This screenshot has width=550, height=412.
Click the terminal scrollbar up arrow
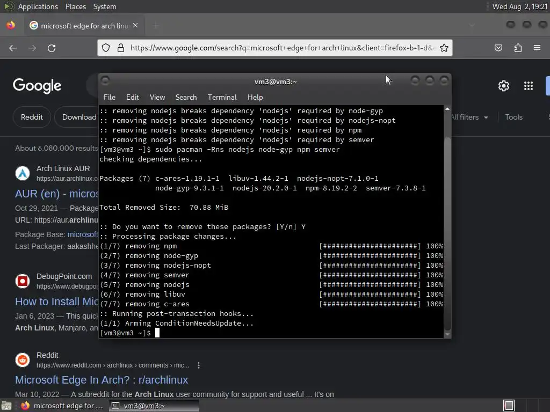click(x=447, y=109)
